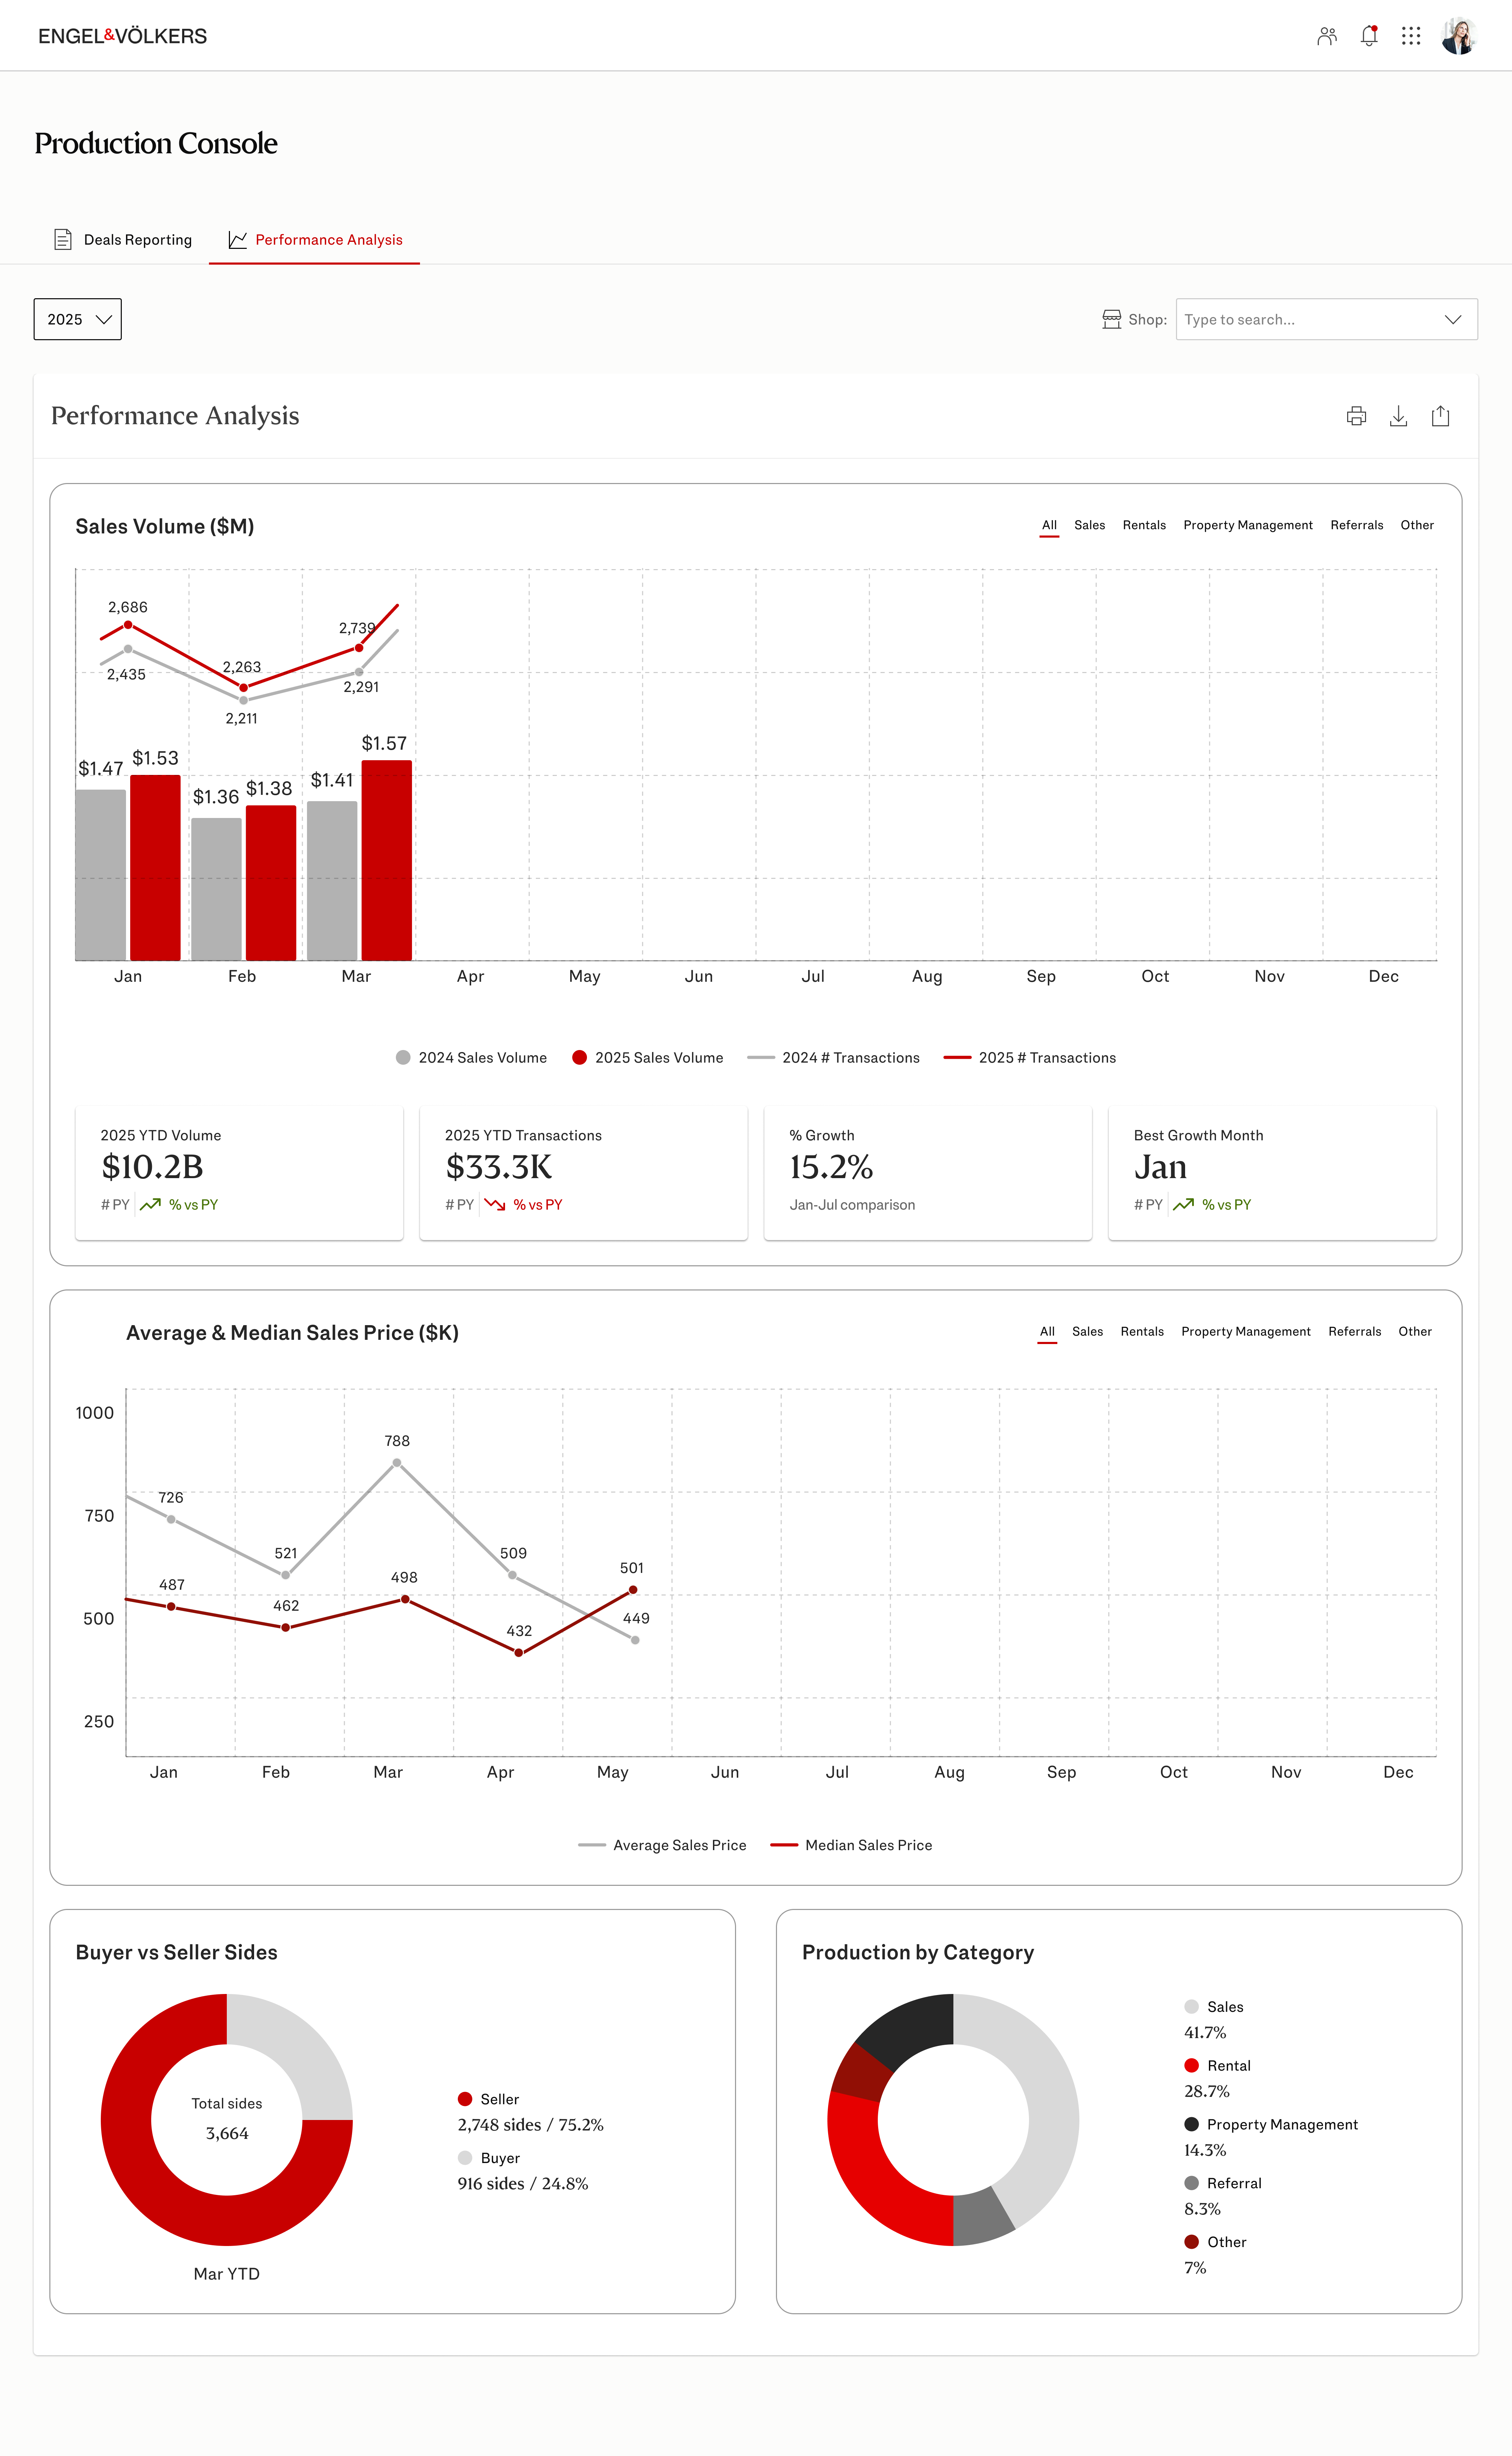The height and width of the screenshot is (2456, 1512).
Task: Select Referrals filter in Sales Volume chart
Action: click(1357, 525)
